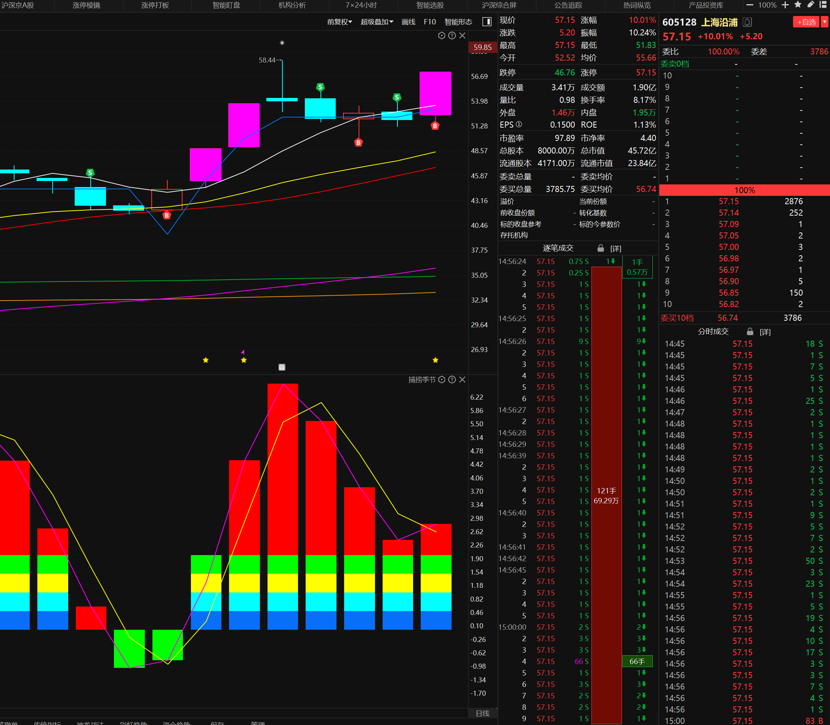The height and width of the screenshot is (725, 830).
Task: Click the stock name 上海沿浦
Action: 719,22
